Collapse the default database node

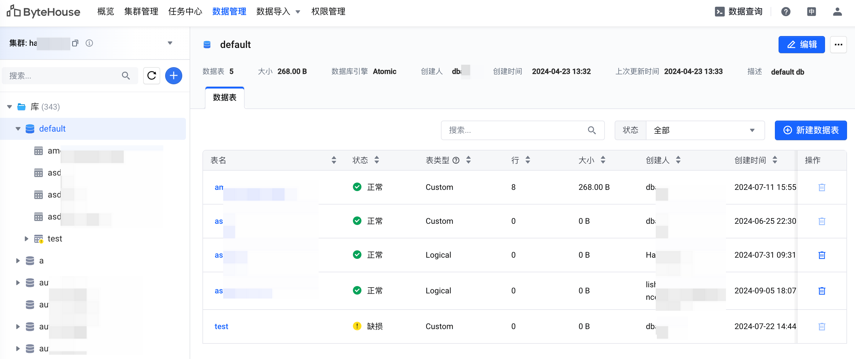[x=18, y=129]
